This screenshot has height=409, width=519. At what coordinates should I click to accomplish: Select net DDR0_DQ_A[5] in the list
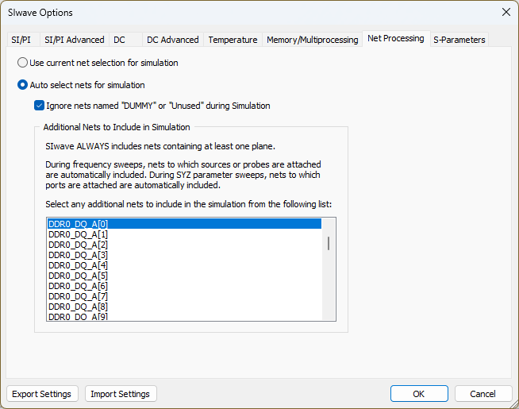[x=184, y=276]
